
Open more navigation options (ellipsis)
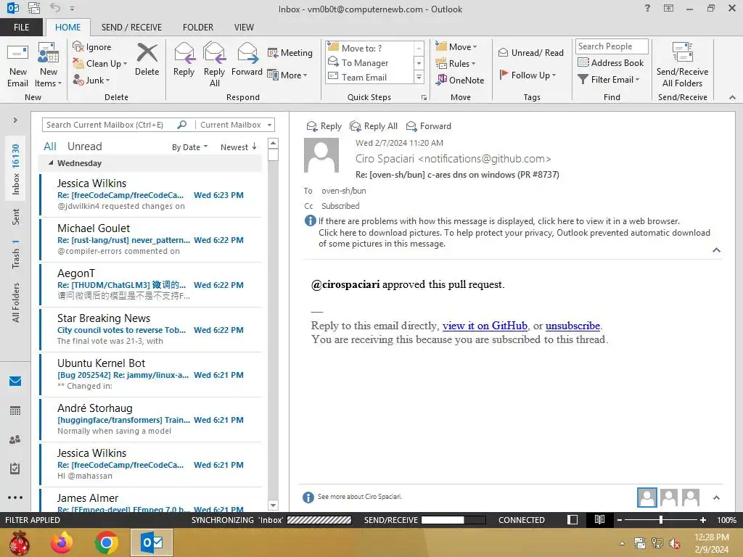[15, 498]
